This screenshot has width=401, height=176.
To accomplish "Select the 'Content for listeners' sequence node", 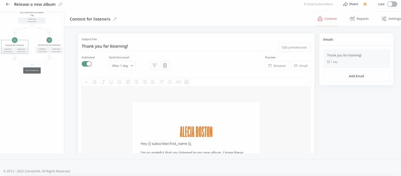I will click(15, 47).
